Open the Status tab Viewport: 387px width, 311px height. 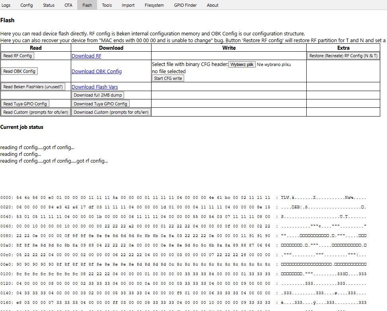point(49,5)
